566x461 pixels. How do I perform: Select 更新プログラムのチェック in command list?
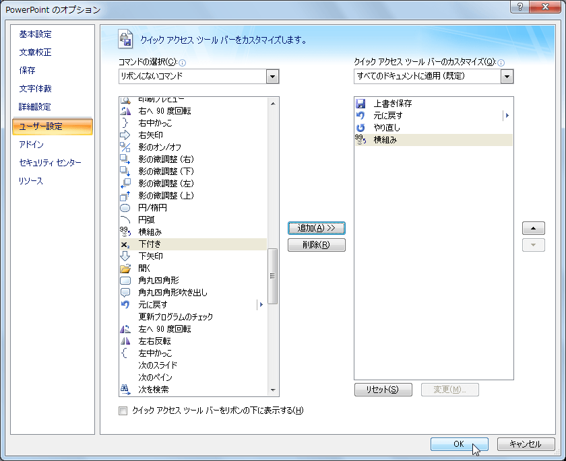(x=176, y=317)
